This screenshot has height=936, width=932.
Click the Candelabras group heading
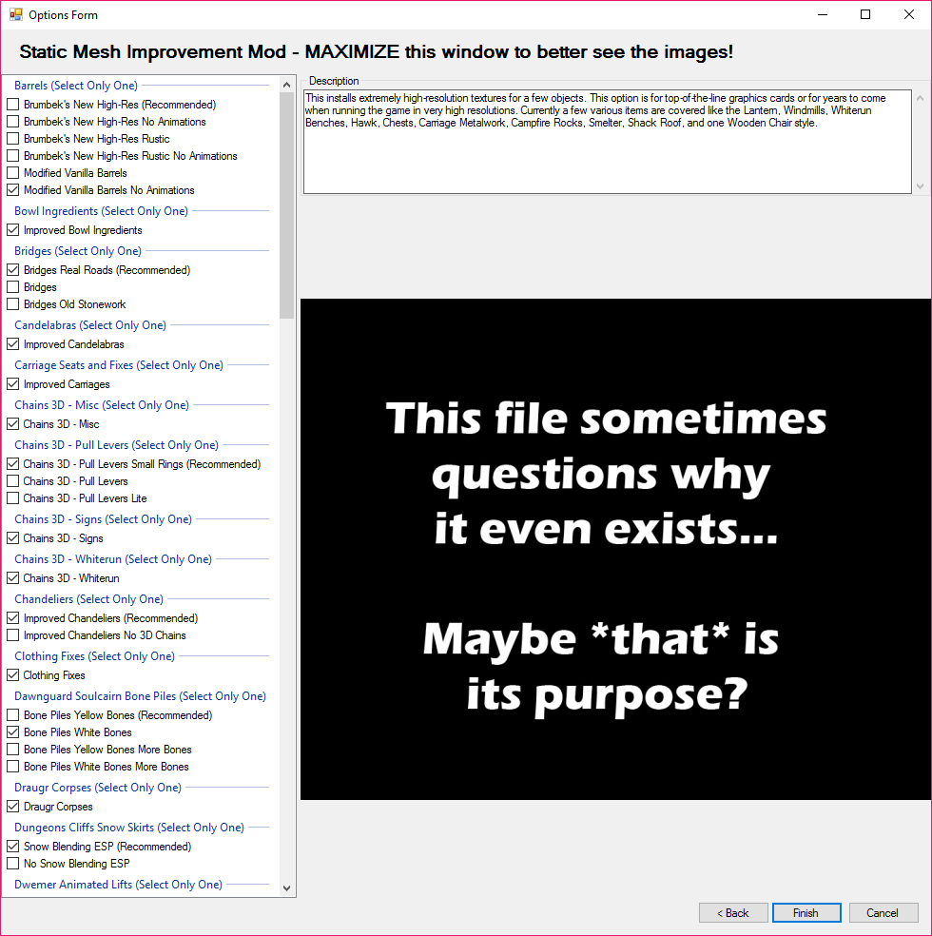(90, 325)
